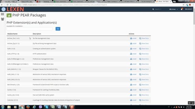Open Firefox from the taskbar
This screenshot has width=195, height=109.
28,107
